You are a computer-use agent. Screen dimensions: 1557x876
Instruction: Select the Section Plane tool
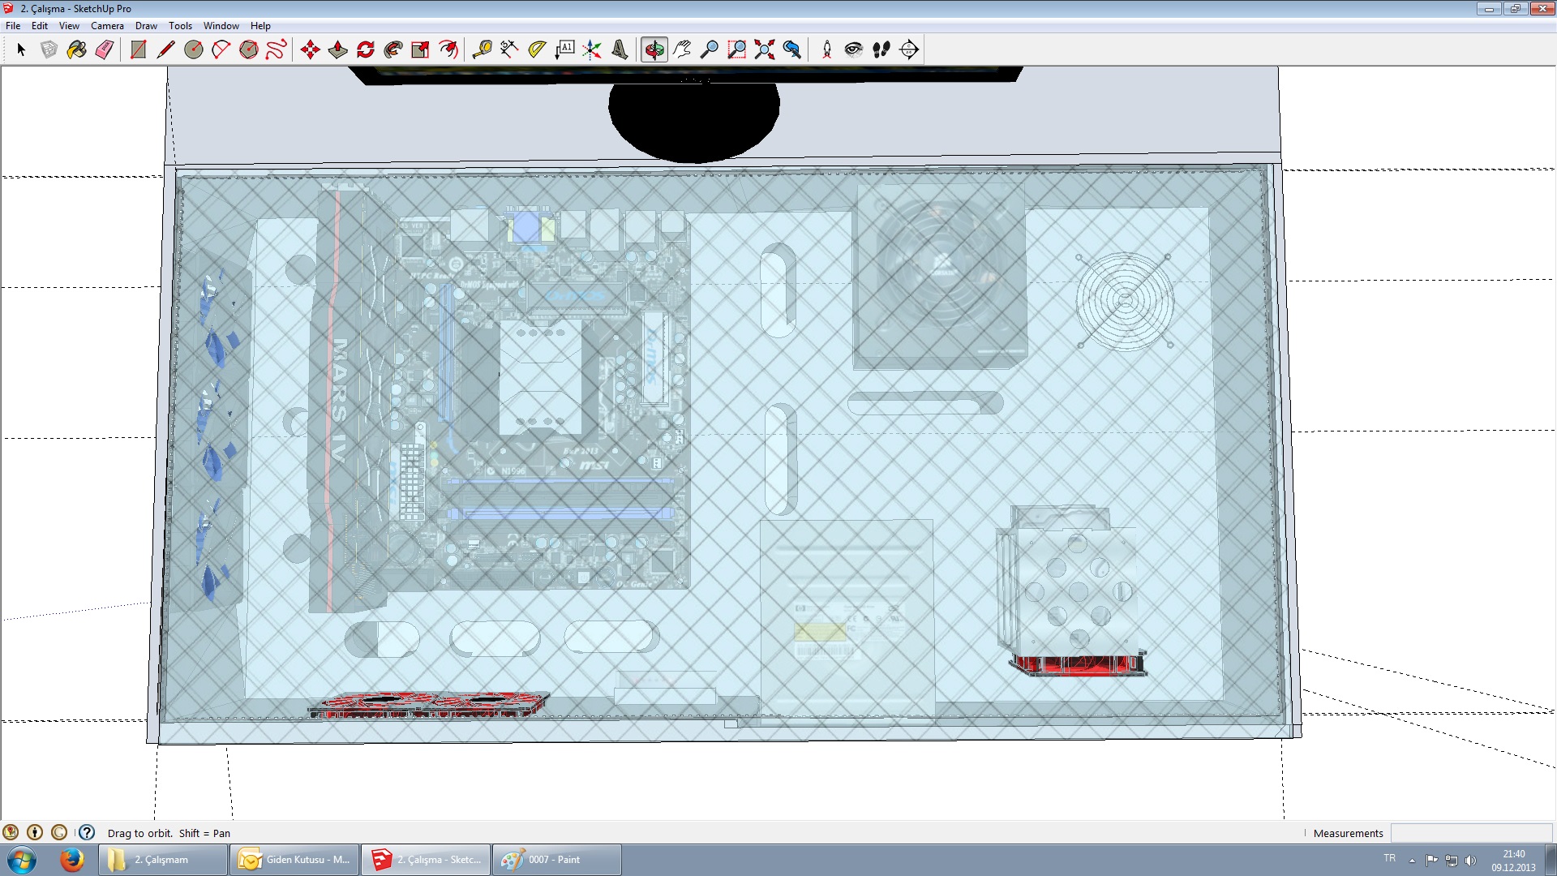point(909,49)
